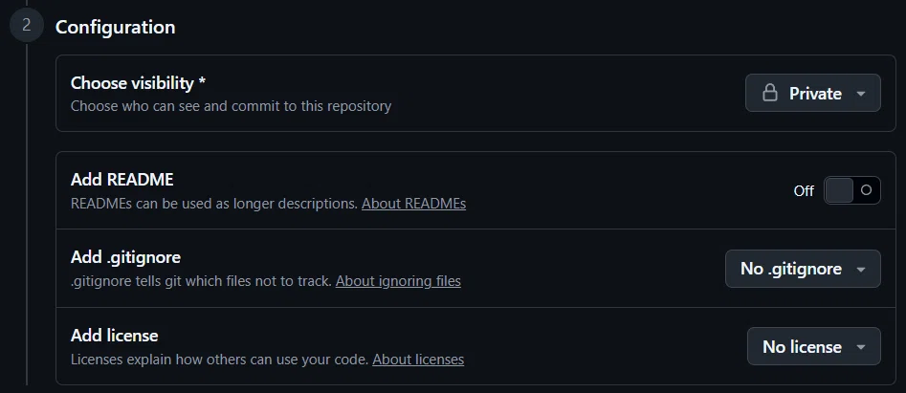Open the About READMEs link
Image resolution: width=906 pixels, height=393 pixels.
[x=413, y=204]
